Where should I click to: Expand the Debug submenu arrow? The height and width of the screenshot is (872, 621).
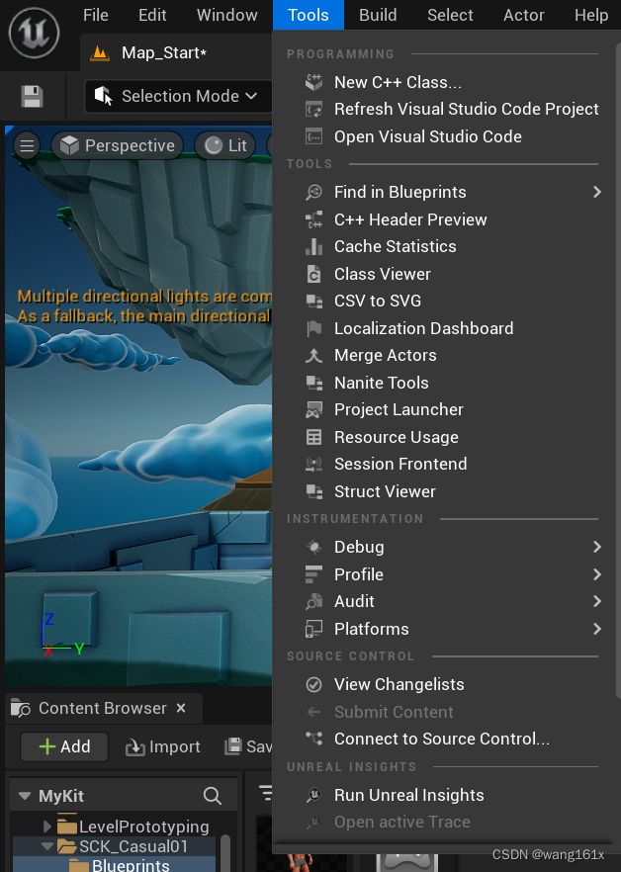click(597, 547)
